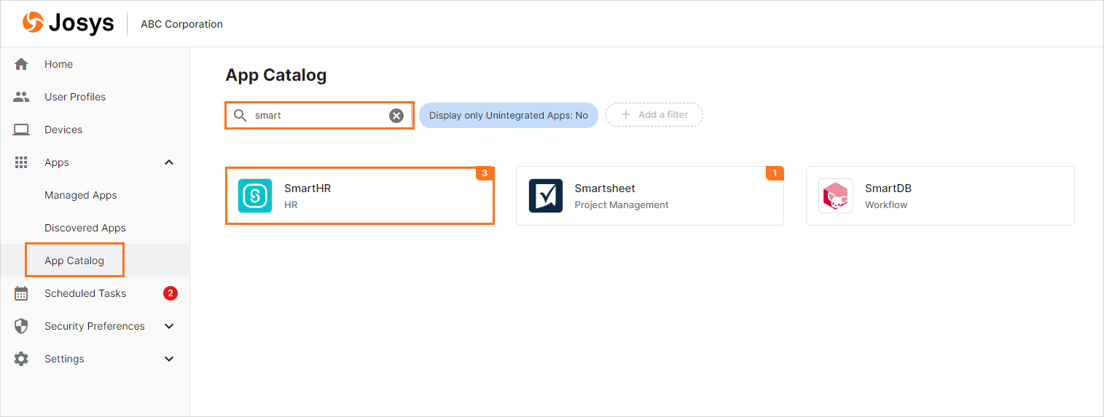Click the Scheduled Tasks calendar icon
Image resolution: width=1104 pixels, height=417 pixels.
pyautogui.click(x=21, y=293)
